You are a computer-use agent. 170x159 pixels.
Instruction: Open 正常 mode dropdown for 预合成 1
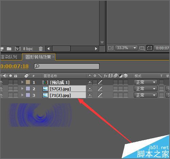[146, 82]
